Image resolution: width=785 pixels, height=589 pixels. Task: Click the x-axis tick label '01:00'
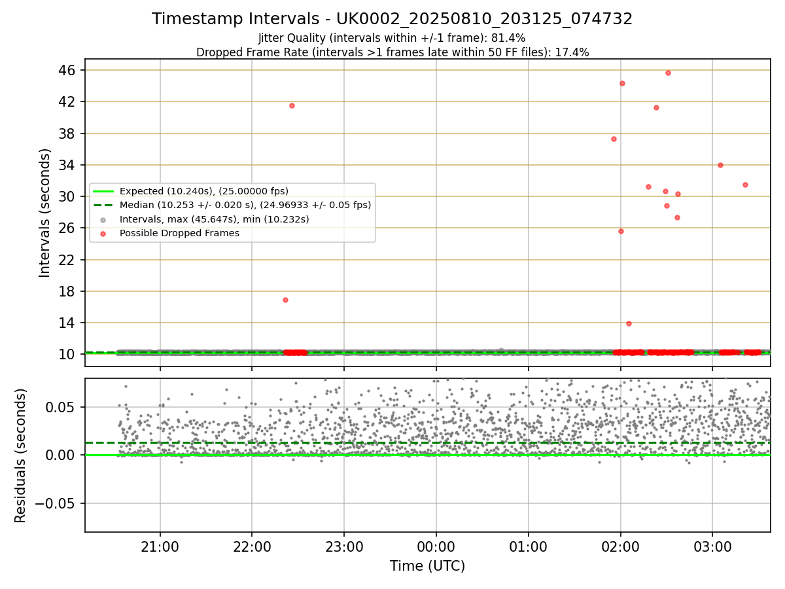pyautogui.click(x=529, y=546)
